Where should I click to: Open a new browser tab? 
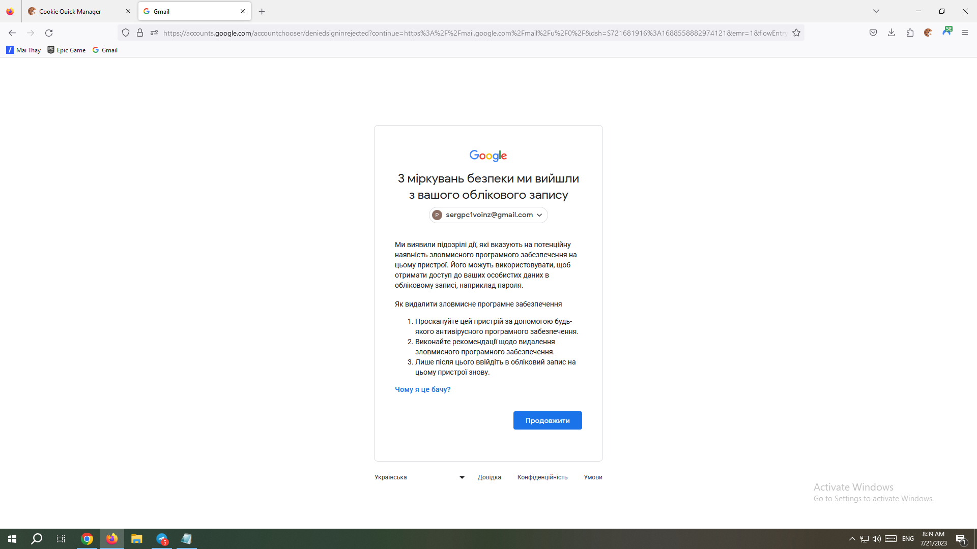(x=262, y=11)
